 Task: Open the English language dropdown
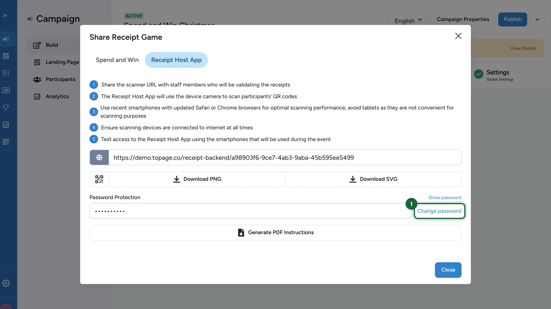tap(408, 20)
